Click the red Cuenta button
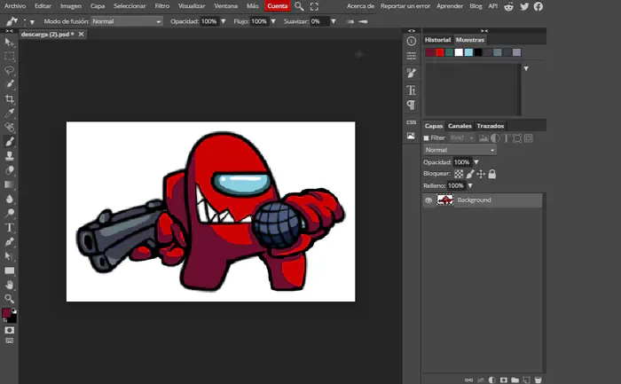 (x=277, y=6)
